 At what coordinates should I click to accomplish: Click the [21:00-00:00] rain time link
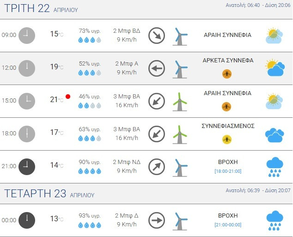(228, 225)
